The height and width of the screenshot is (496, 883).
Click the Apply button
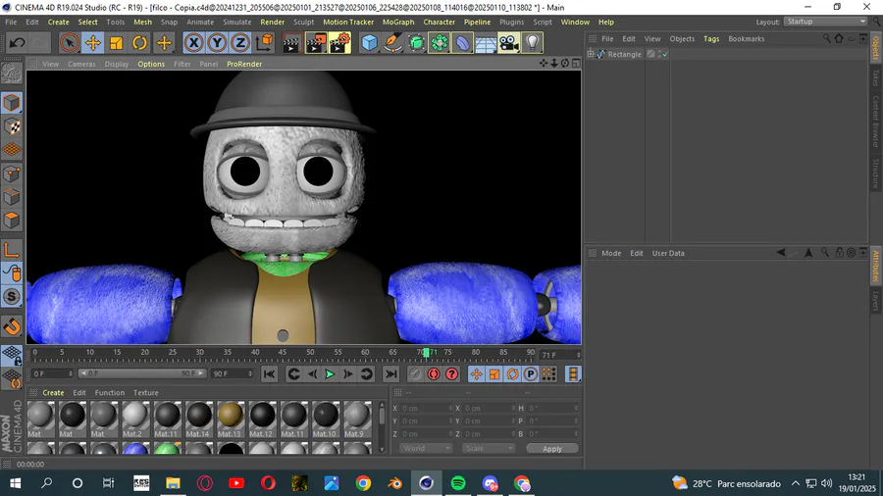[x=551, y=449]
